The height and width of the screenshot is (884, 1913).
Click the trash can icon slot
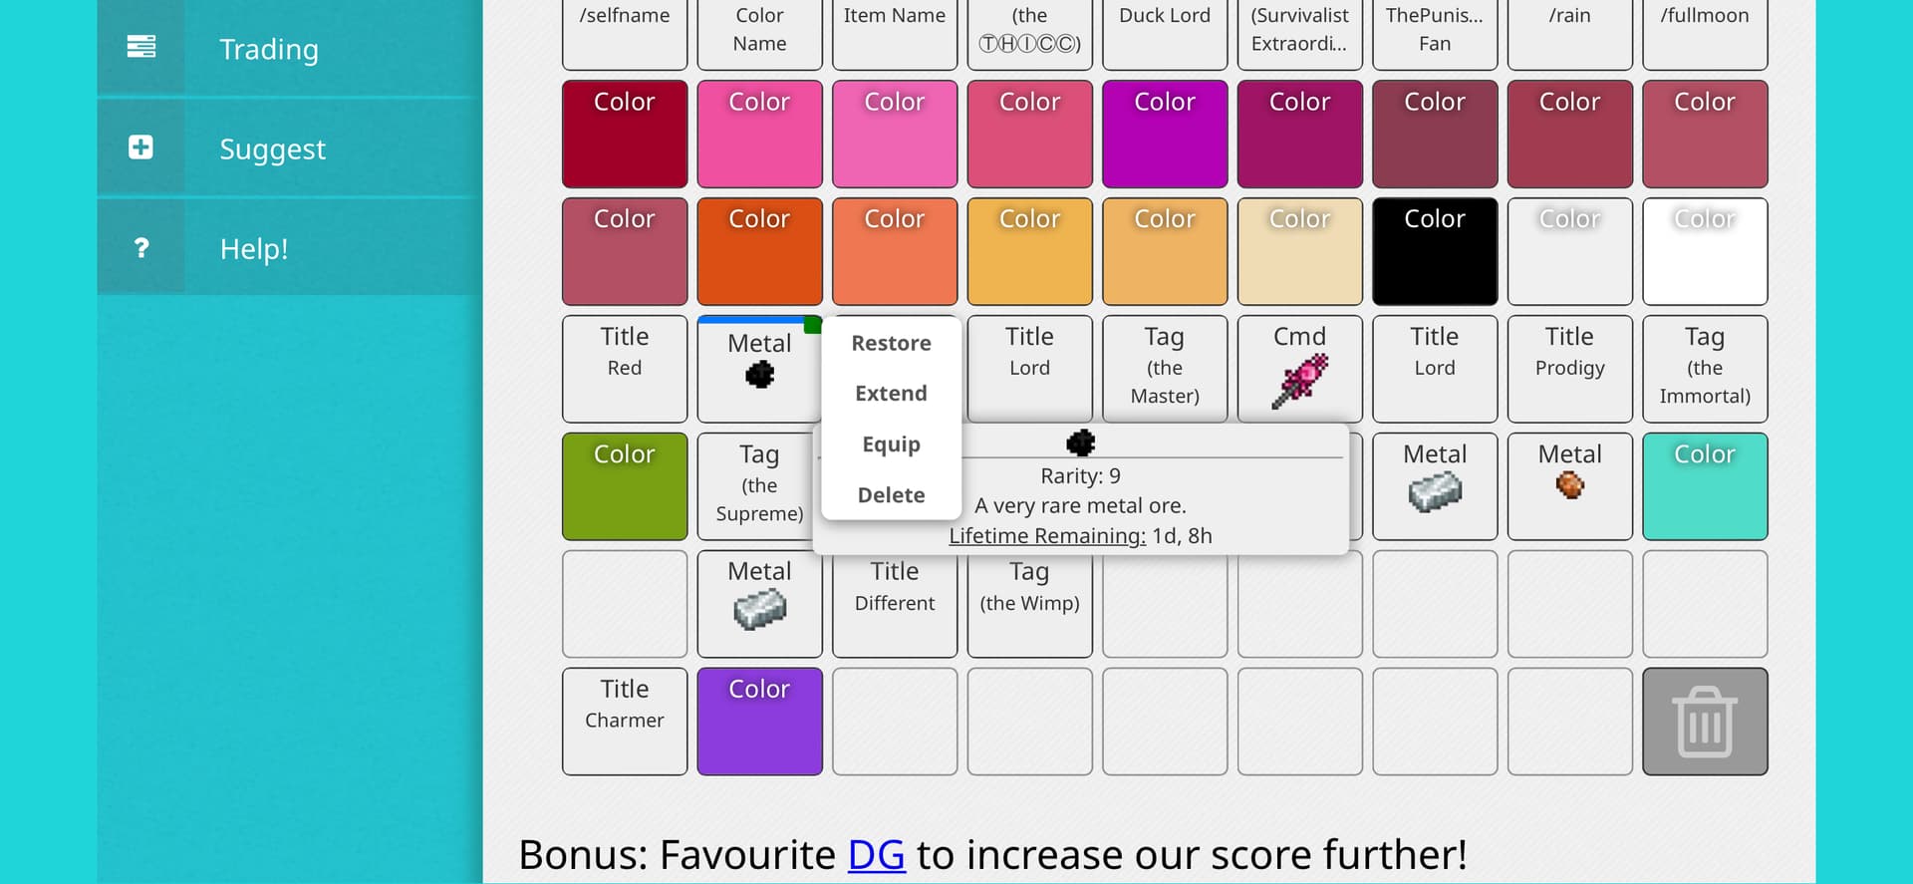pos(1704,722)
